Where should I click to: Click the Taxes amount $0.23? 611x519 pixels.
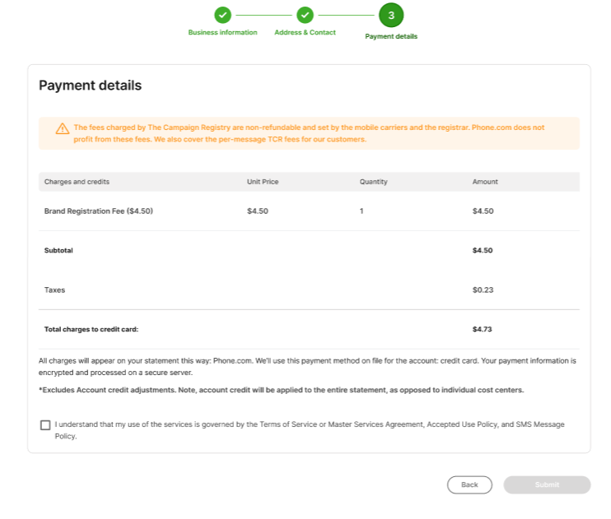483,290
